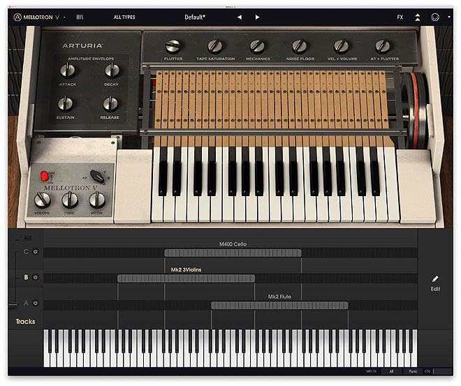Viewport: 461px width, 386px height.
Task: Go to the previous preset arrow
Action: [240, 17]
